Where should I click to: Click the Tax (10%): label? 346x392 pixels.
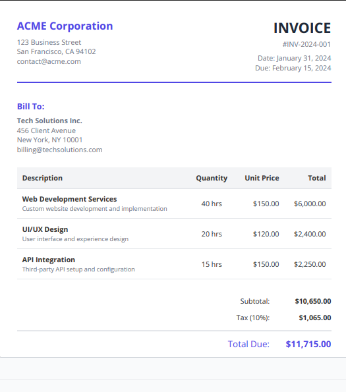[253, 318]
